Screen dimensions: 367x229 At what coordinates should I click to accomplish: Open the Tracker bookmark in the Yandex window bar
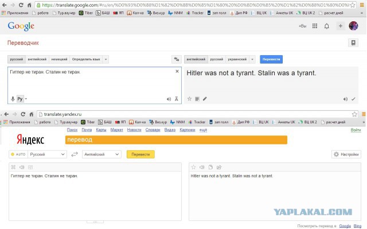[x=197, y=122]
